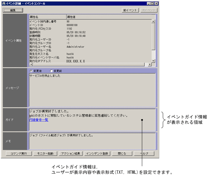Launch monitor with モニター起動 button
Viewport: 208px width, 176px height.
(45, 154)
